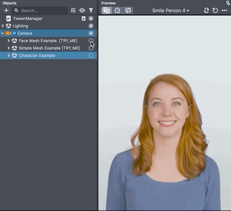Enable the Simple Mesh Example checkbox
This screenshot has width=231, height=211.
(91, 48)
